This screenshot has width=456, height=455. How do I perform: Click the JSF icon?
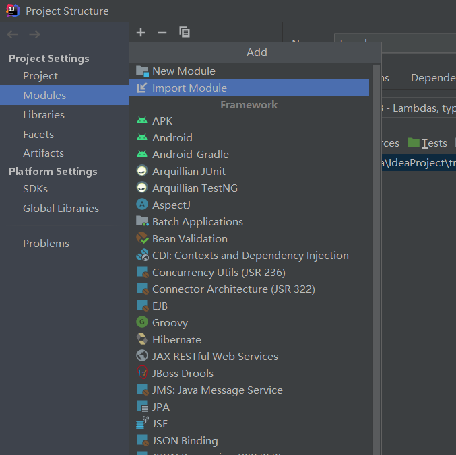click(142, 423)
